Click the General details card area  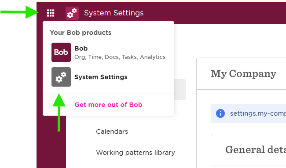(249, 151)
